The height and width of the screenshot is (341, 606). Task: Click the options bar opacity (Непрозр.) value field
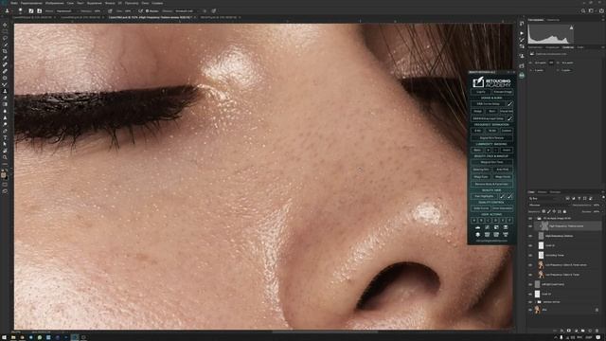click(98, 10)
